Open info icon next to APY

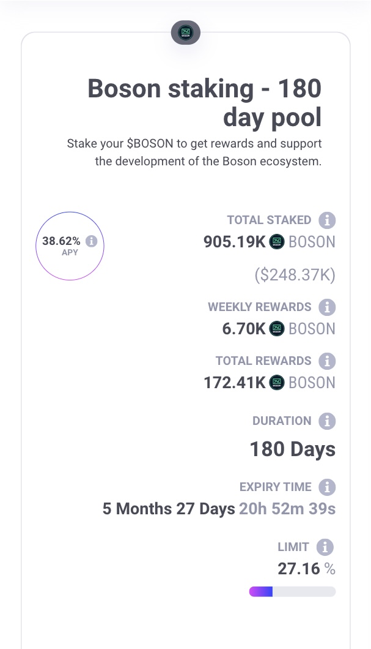pos(92,241)
